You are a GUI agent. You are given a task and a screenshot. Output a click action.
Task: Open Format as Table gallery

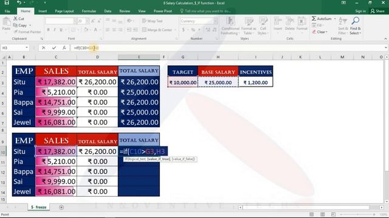pyautogui.click(x=249, y=25)
